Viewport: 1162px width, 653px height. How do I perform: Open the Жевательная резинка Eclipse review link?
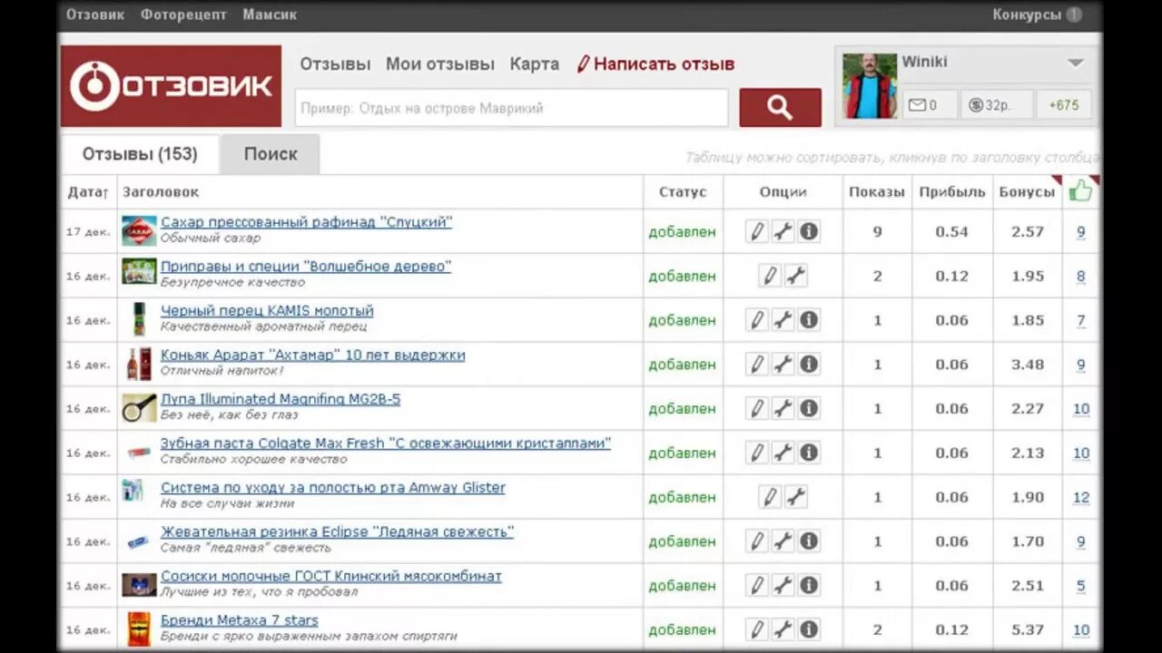tap(337, 532)
